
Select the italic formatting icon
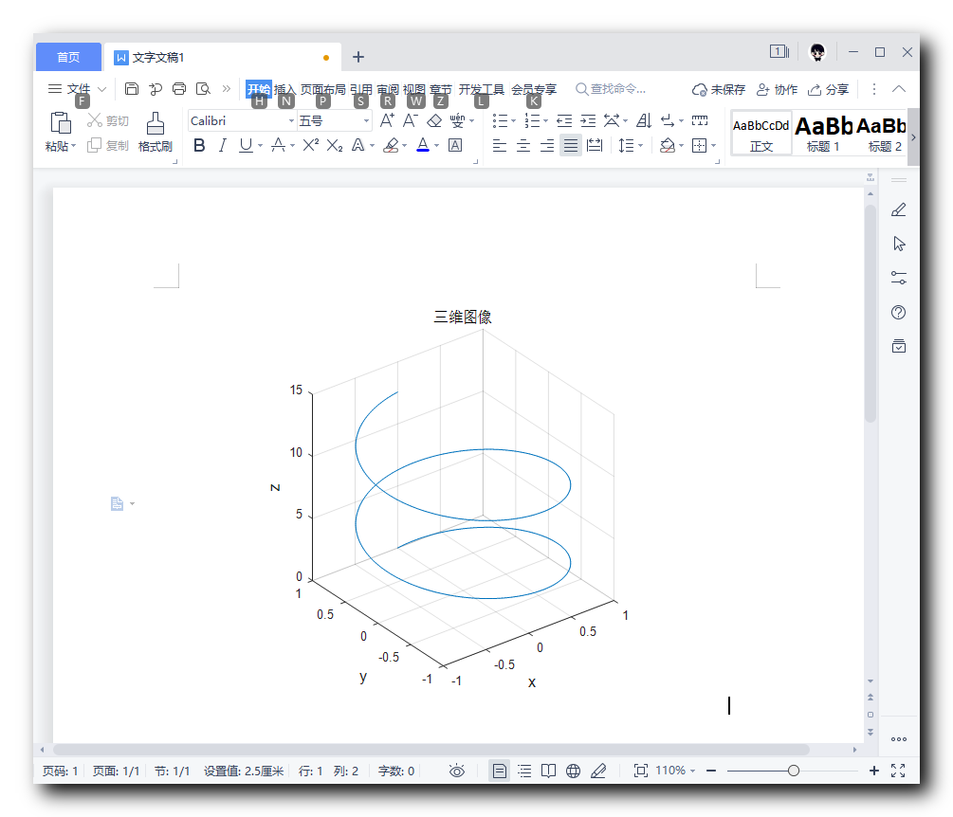coord(221,145)
